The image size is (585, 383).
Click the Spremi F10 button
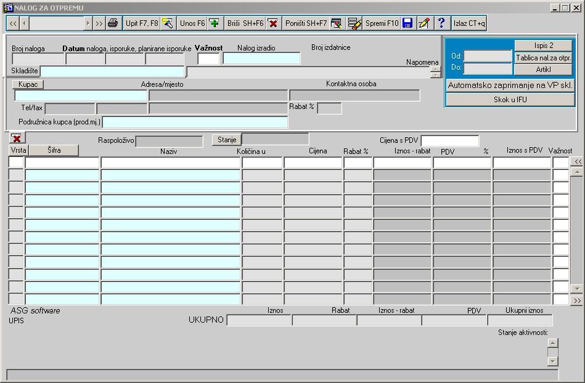coord(382,23)
